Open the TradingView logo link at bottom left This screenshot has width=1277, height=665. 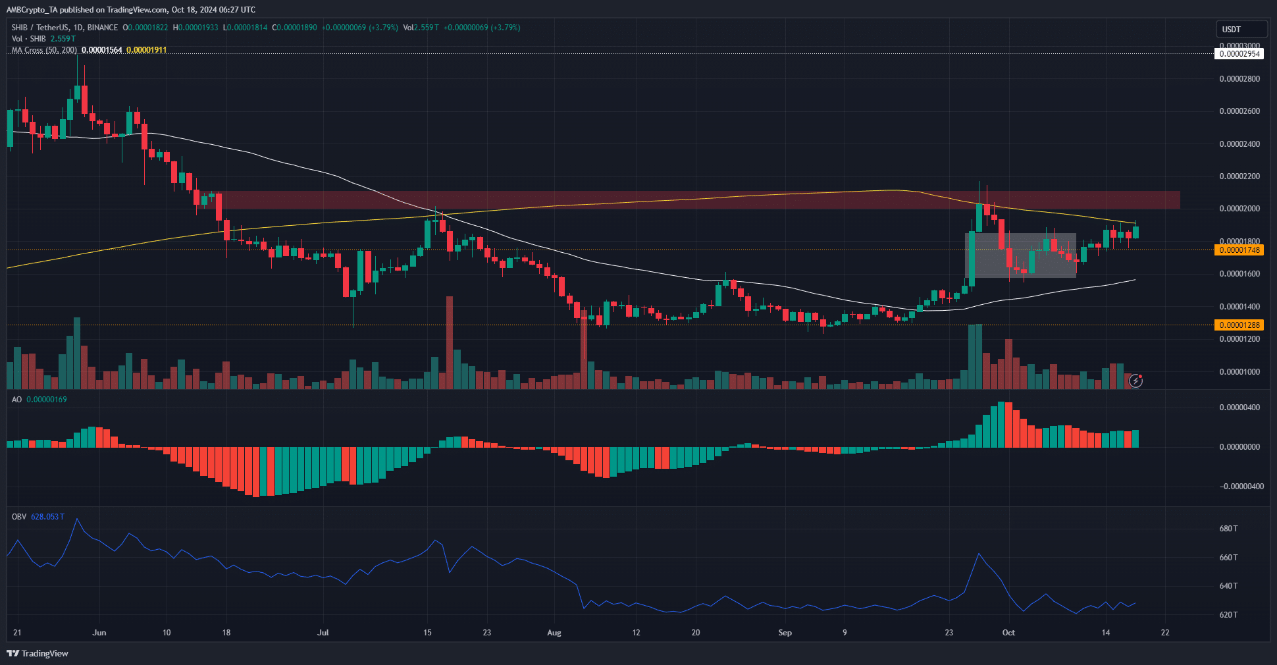point(38,653)
